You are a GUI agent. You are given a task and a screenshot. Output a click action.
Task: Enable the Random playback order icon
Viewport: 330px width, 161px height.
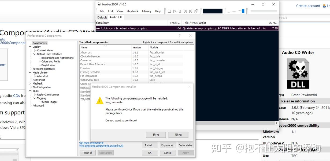pyautogui.click(x=196, y=11)
